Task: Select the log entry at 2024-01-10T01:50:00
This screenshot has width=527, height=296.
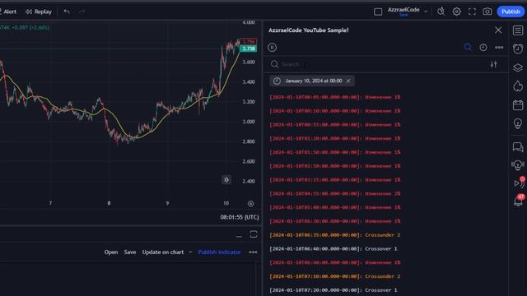Action: point(335,152)
